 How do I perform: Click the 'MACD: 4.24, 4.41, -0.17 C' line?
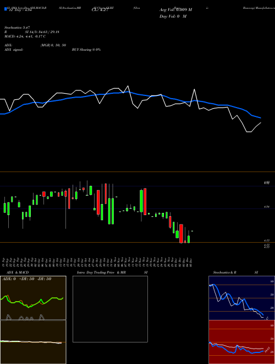(25, 36)
